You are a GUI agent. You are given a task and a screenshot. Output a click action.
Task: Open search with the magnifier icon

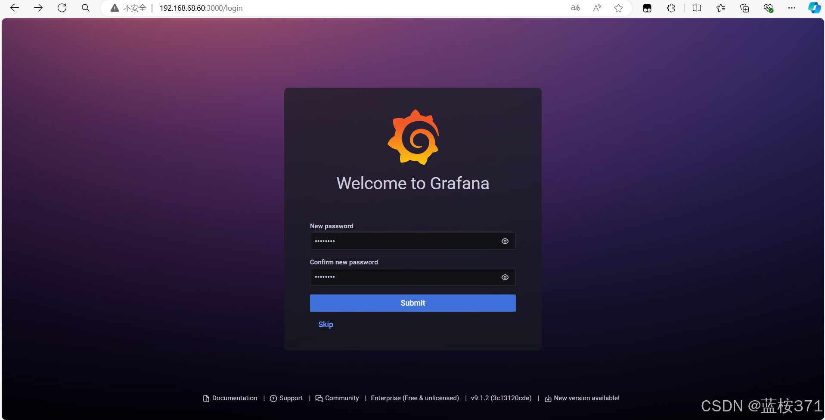coord(86,8)
